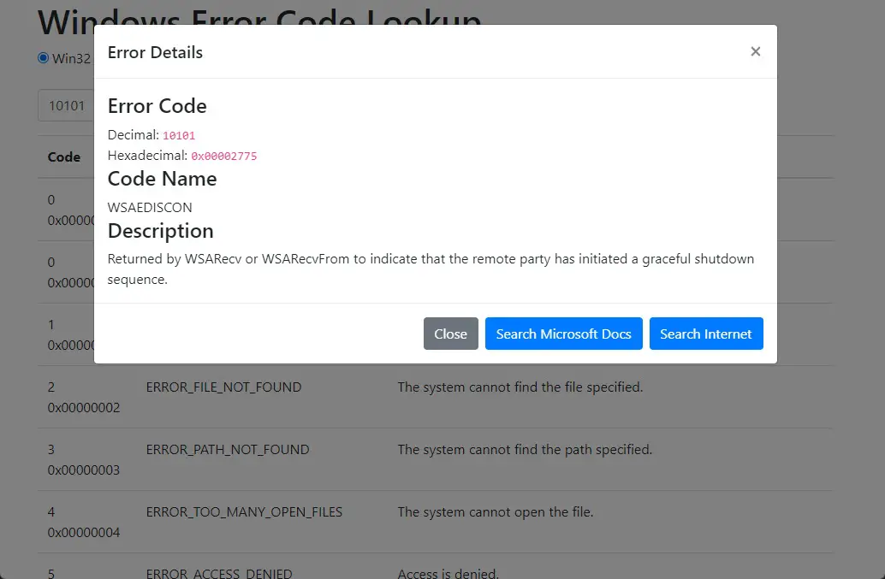This screenshot has width=885, height=579.
Task: Select the Win32 radio button
Action: click(x=44, y=58)
